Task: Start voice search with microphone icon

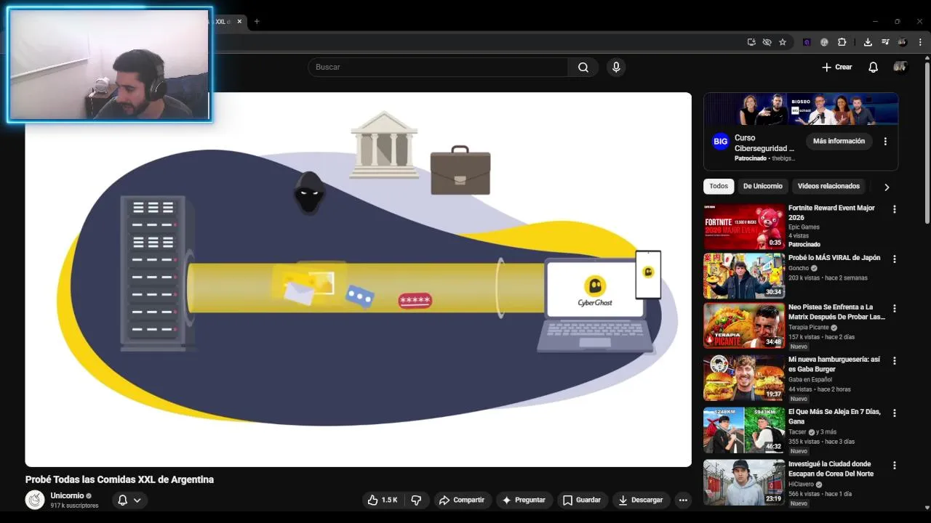Action: click(x=616, y=67)
